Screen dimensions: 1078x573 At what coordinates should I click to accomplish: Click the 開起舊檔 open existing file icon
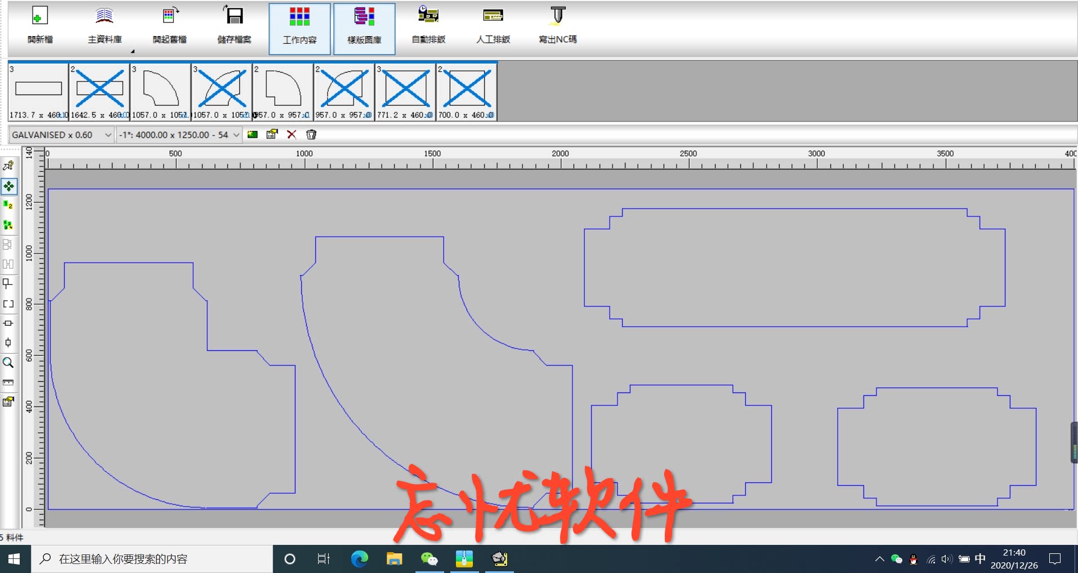click(169, 25)
